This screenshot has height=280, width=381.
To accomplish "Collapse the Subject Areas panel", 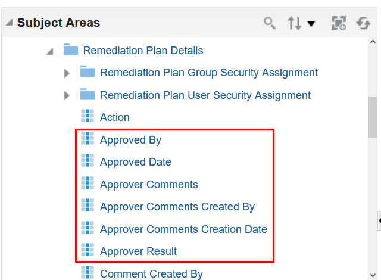I will pyautogui.click(x=10, y=23).
